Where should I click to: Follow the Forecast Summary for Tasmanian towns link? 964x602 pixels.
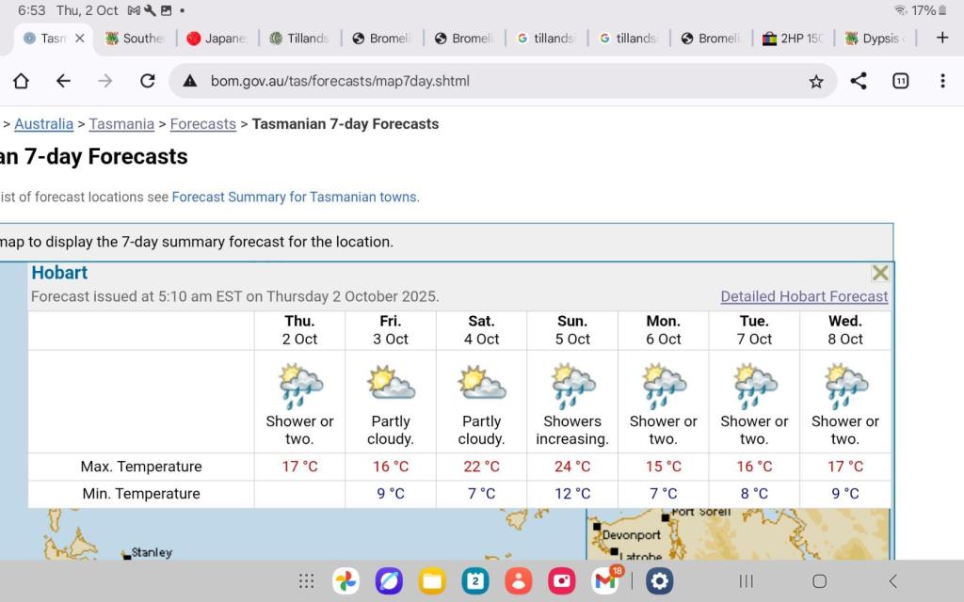point(295,197)
